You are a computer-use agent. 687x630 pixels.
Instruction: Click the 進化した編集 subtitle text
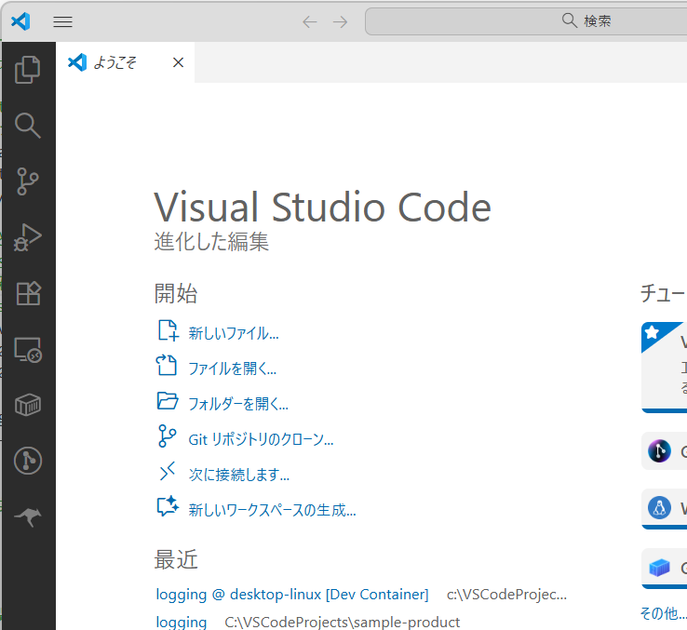[x=211, y=241]
